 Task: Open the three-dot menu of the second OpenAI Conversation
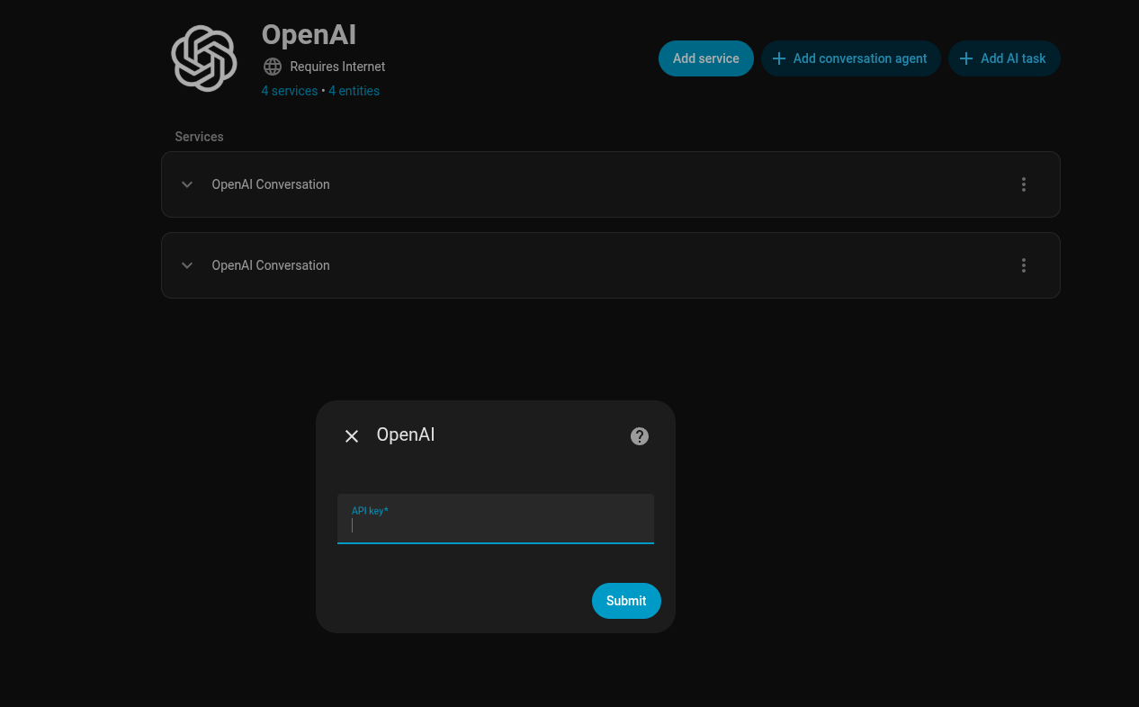pos(1024,265)
